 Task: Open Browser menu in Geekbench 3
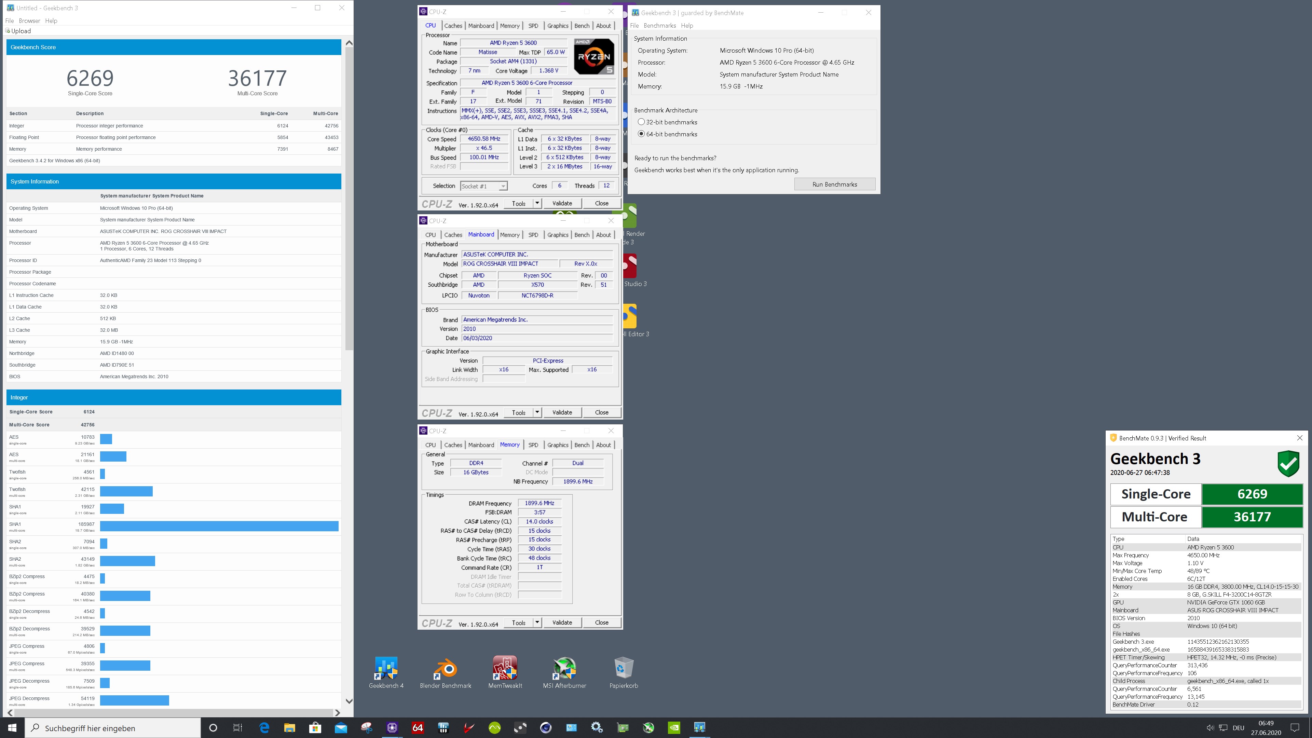[x=29, y=20]
